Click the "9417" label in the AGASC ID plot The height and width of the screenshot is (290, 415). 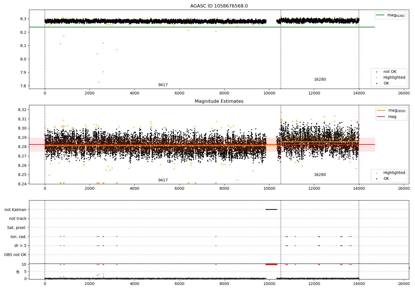[163, 85]
